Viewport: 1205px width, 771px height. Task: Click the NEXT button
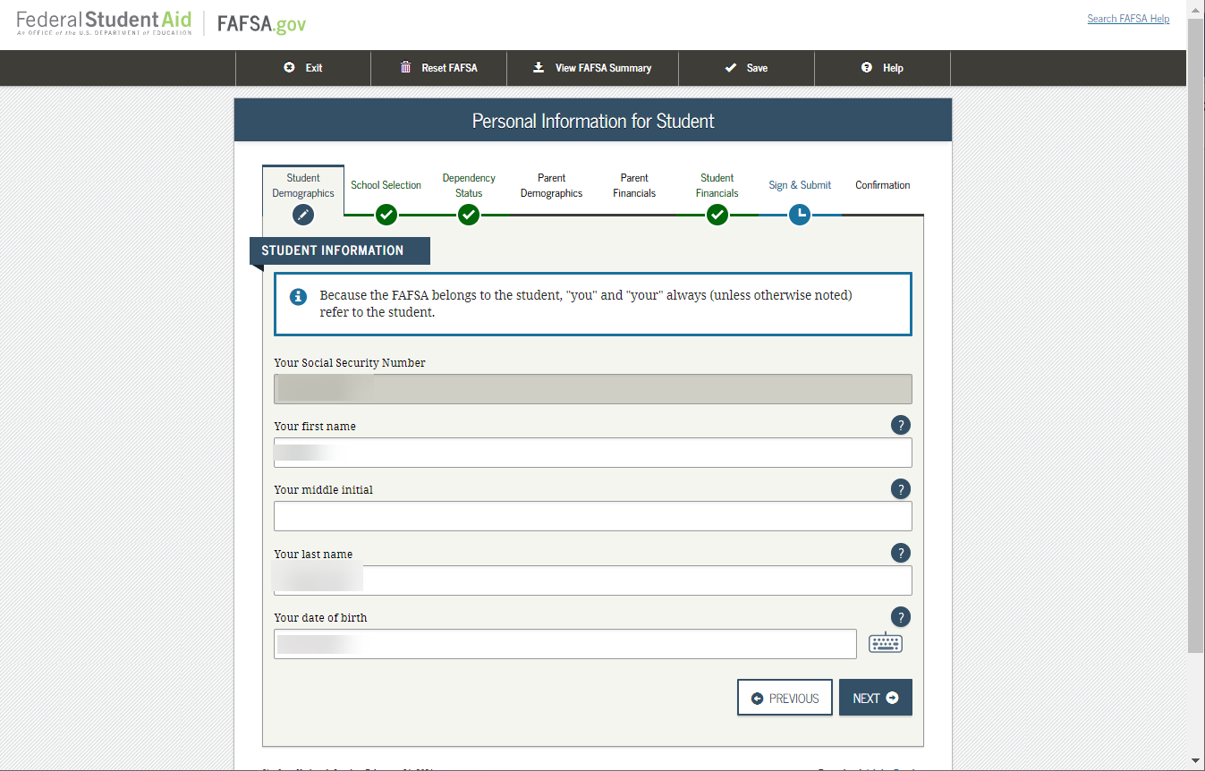click(874, 698)
